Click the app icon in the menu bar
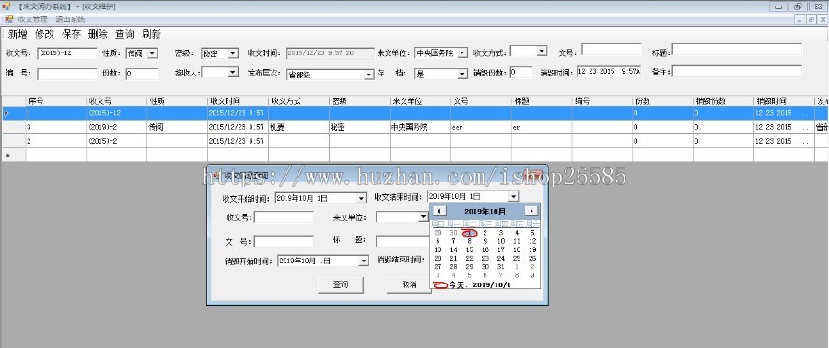 coord(8,19)
